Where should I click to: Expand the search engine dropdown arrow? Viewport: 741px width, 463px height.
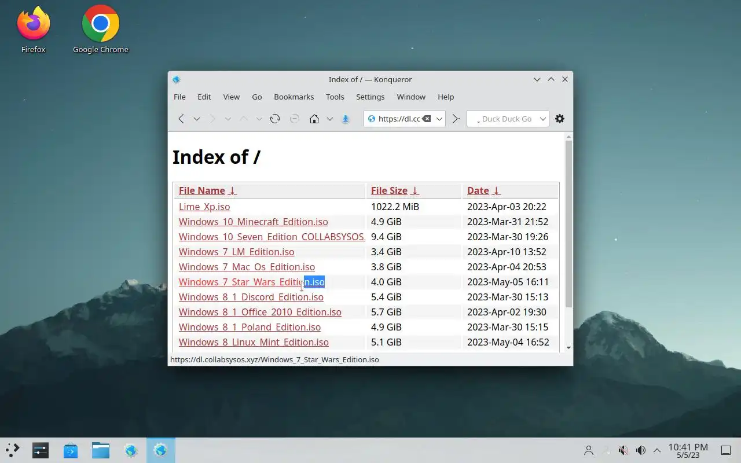click(x=543, y=119)
